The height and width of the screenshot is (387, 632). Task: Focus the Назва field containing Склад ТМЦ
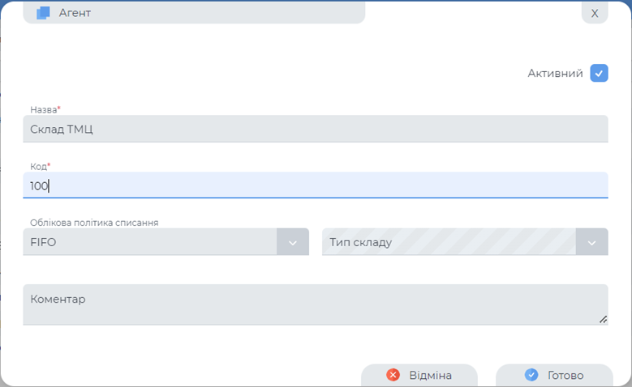tap(315, 129)
